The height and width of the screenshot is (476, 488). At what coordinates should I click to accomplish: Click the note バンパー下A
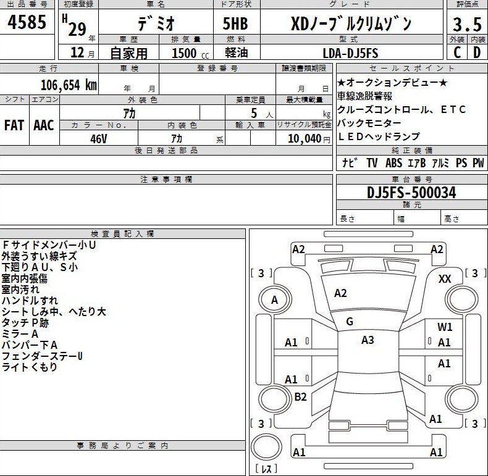30,344
